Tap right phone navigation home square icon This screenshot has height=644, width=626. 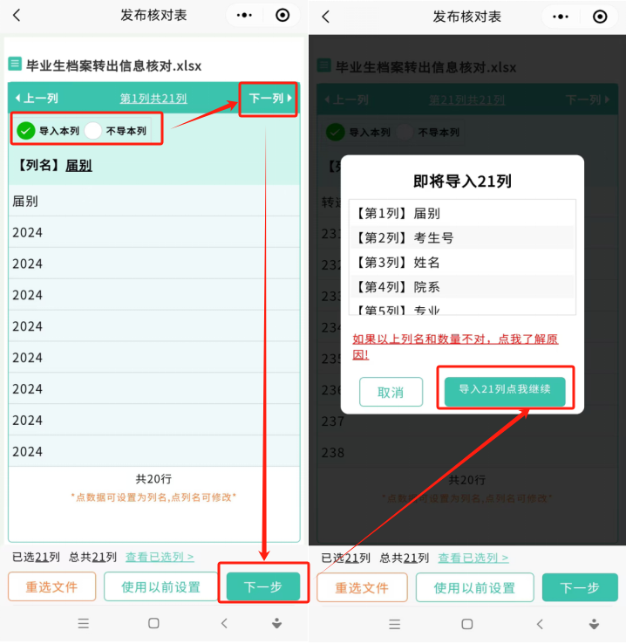tap(466, 624)
